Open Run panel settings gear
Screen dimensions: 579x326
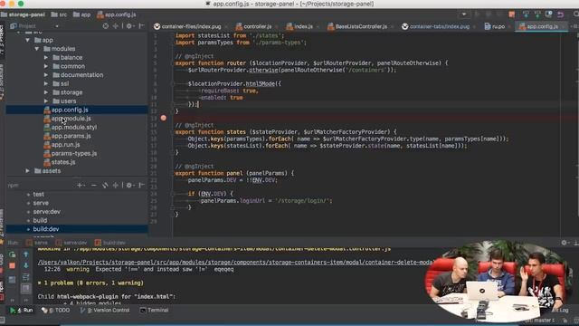tap(564, 243)
